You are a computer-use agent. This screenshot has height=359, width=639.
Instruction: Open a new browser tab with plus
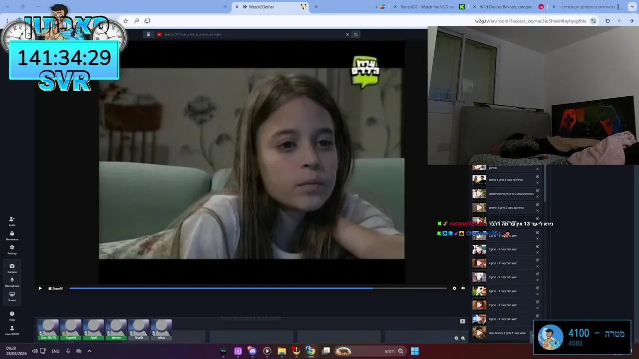coord(225,7)
